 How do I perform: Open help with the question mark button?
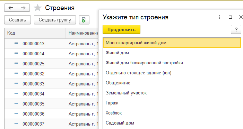[x=236, y=29]
